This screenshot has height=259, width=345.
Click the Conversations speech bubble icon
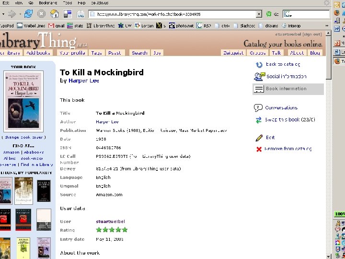(258, 108)
